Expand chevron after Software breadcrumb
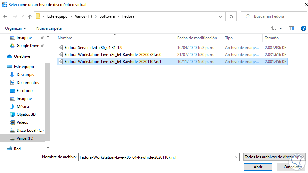This screenshot has height=173, width=308. [119, 16]
